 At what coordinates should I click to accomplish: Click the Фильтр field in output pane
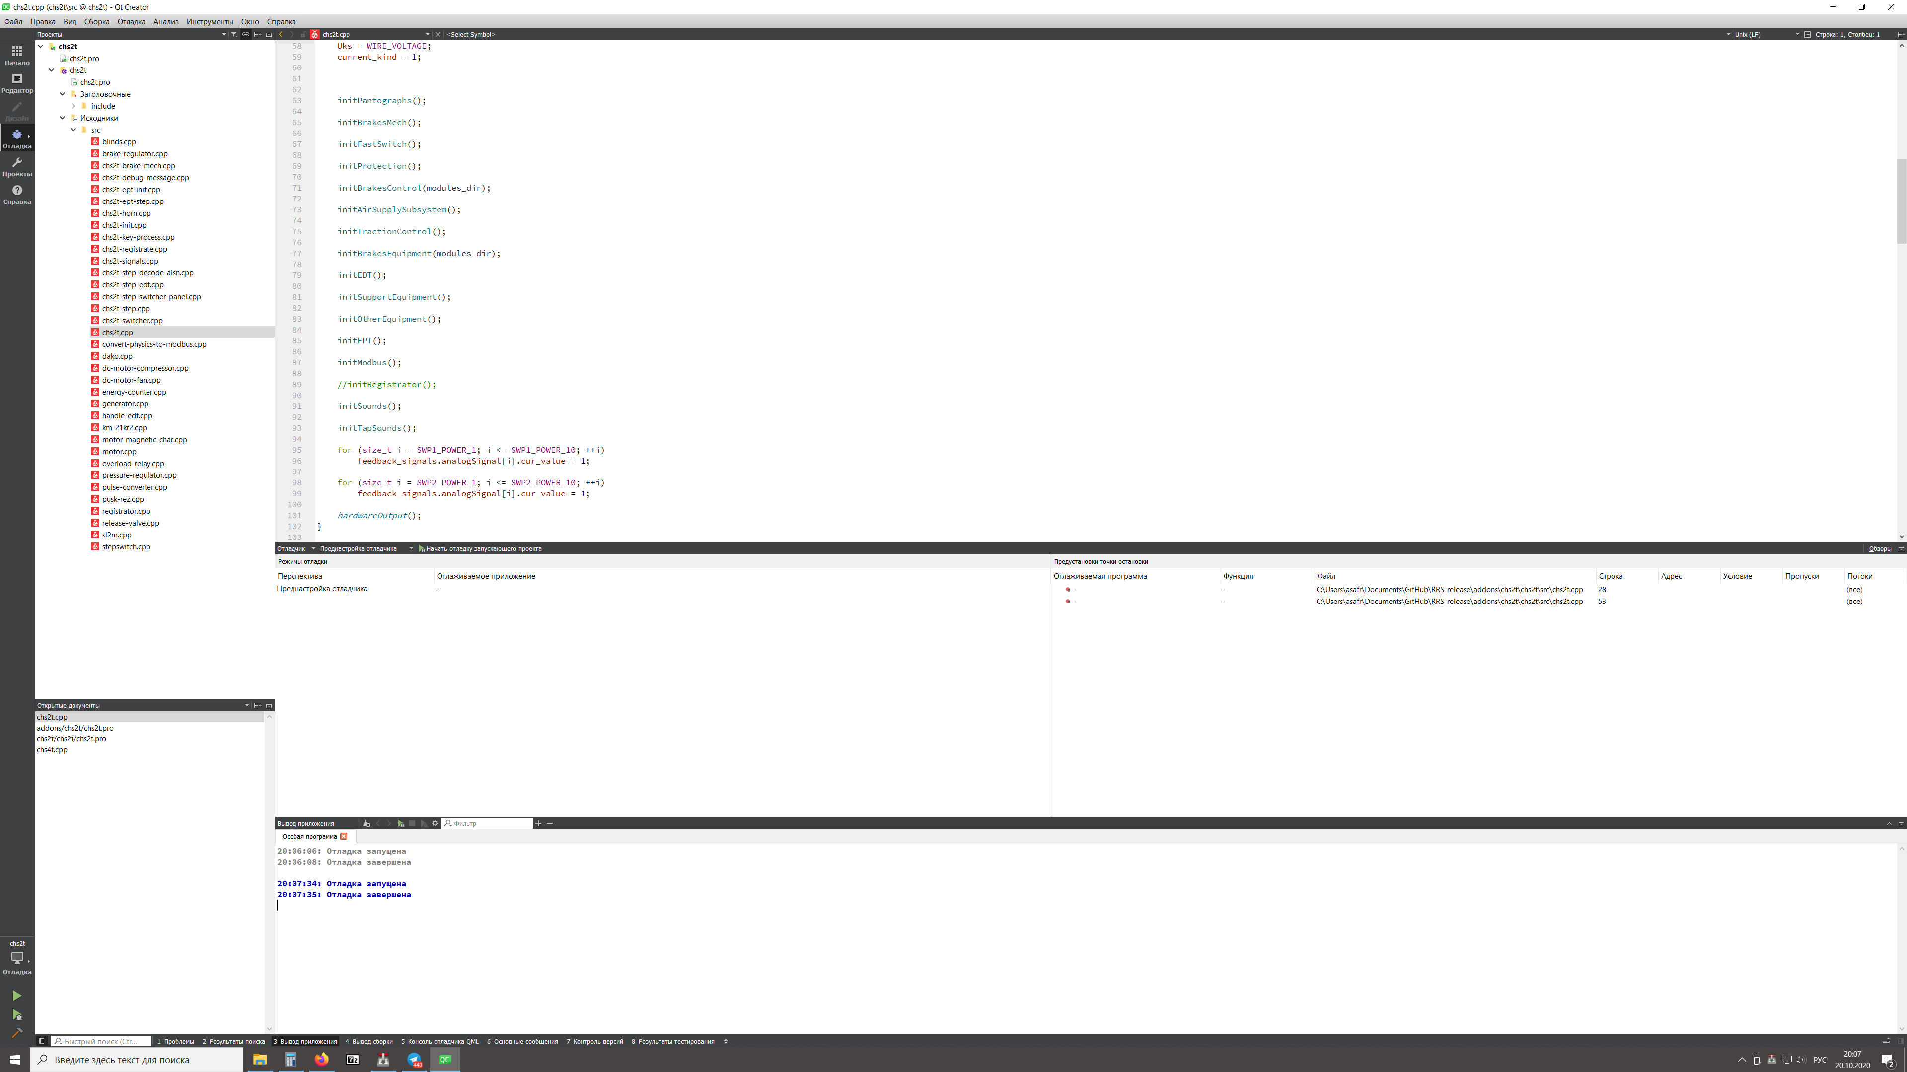[x=487, y=823]
